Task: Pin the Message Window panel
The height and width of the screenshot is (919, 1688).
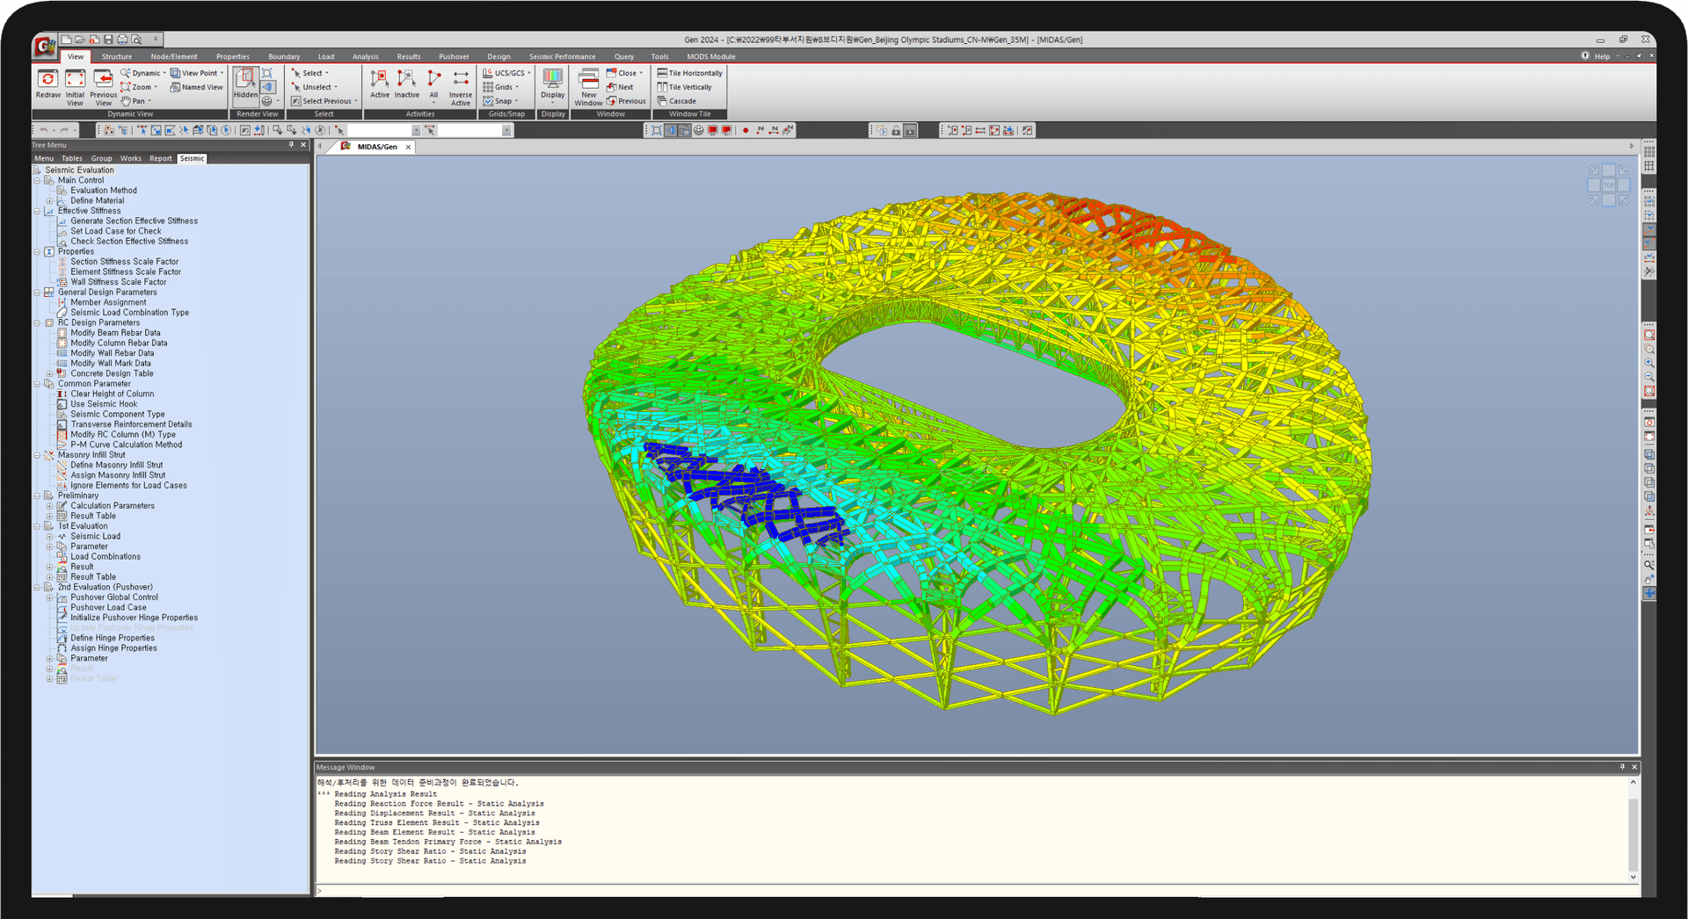Action: coord(1622,767)
